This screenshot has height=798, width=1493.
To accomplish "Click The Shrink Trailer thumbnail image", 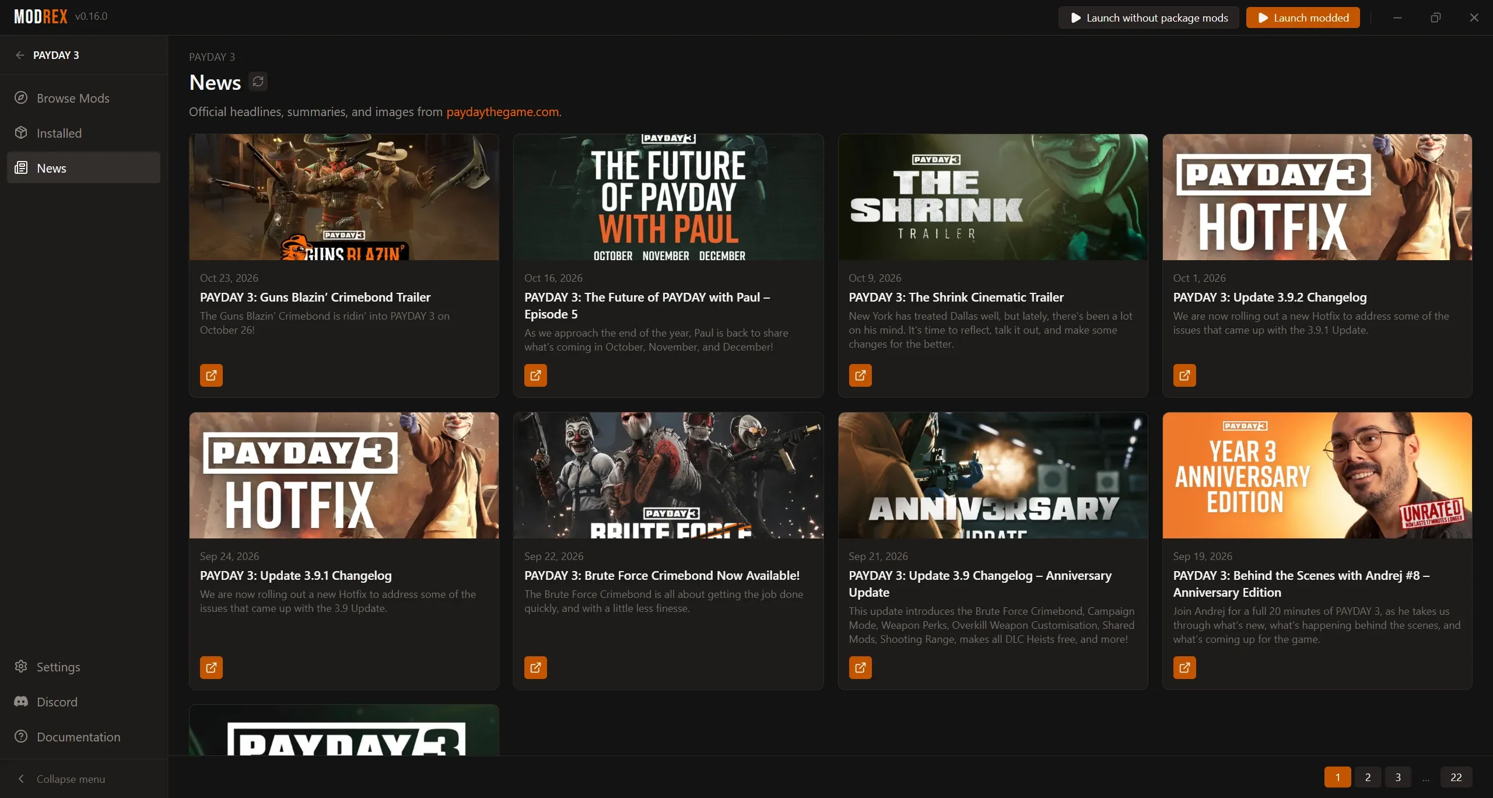I will point(993,197).
